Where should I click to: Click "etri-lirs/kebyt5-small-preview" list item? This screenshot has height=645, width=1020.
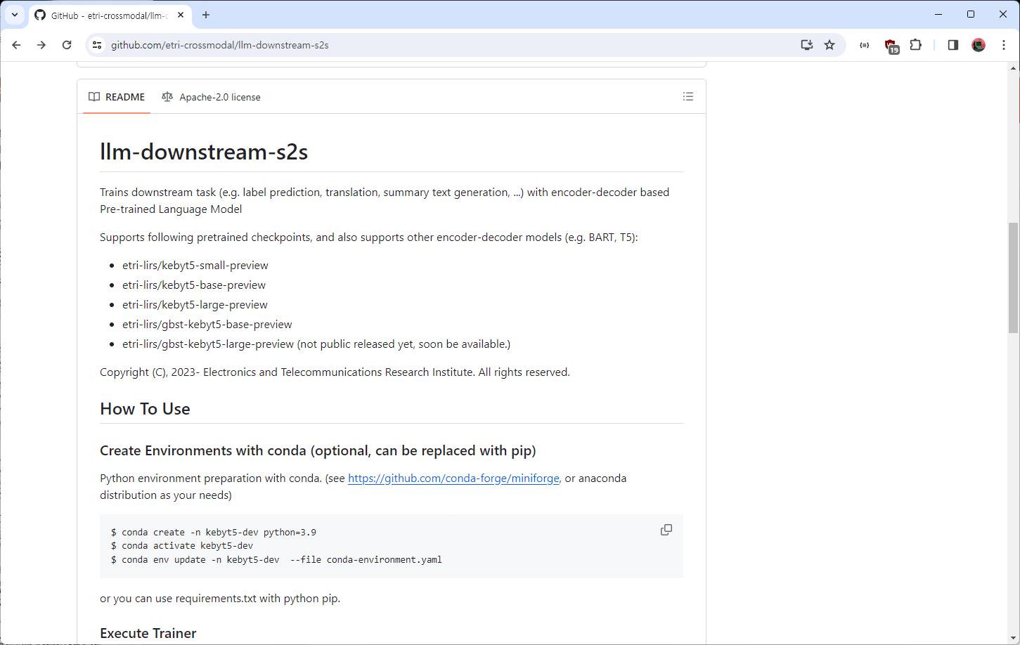[x=195, y=266]
